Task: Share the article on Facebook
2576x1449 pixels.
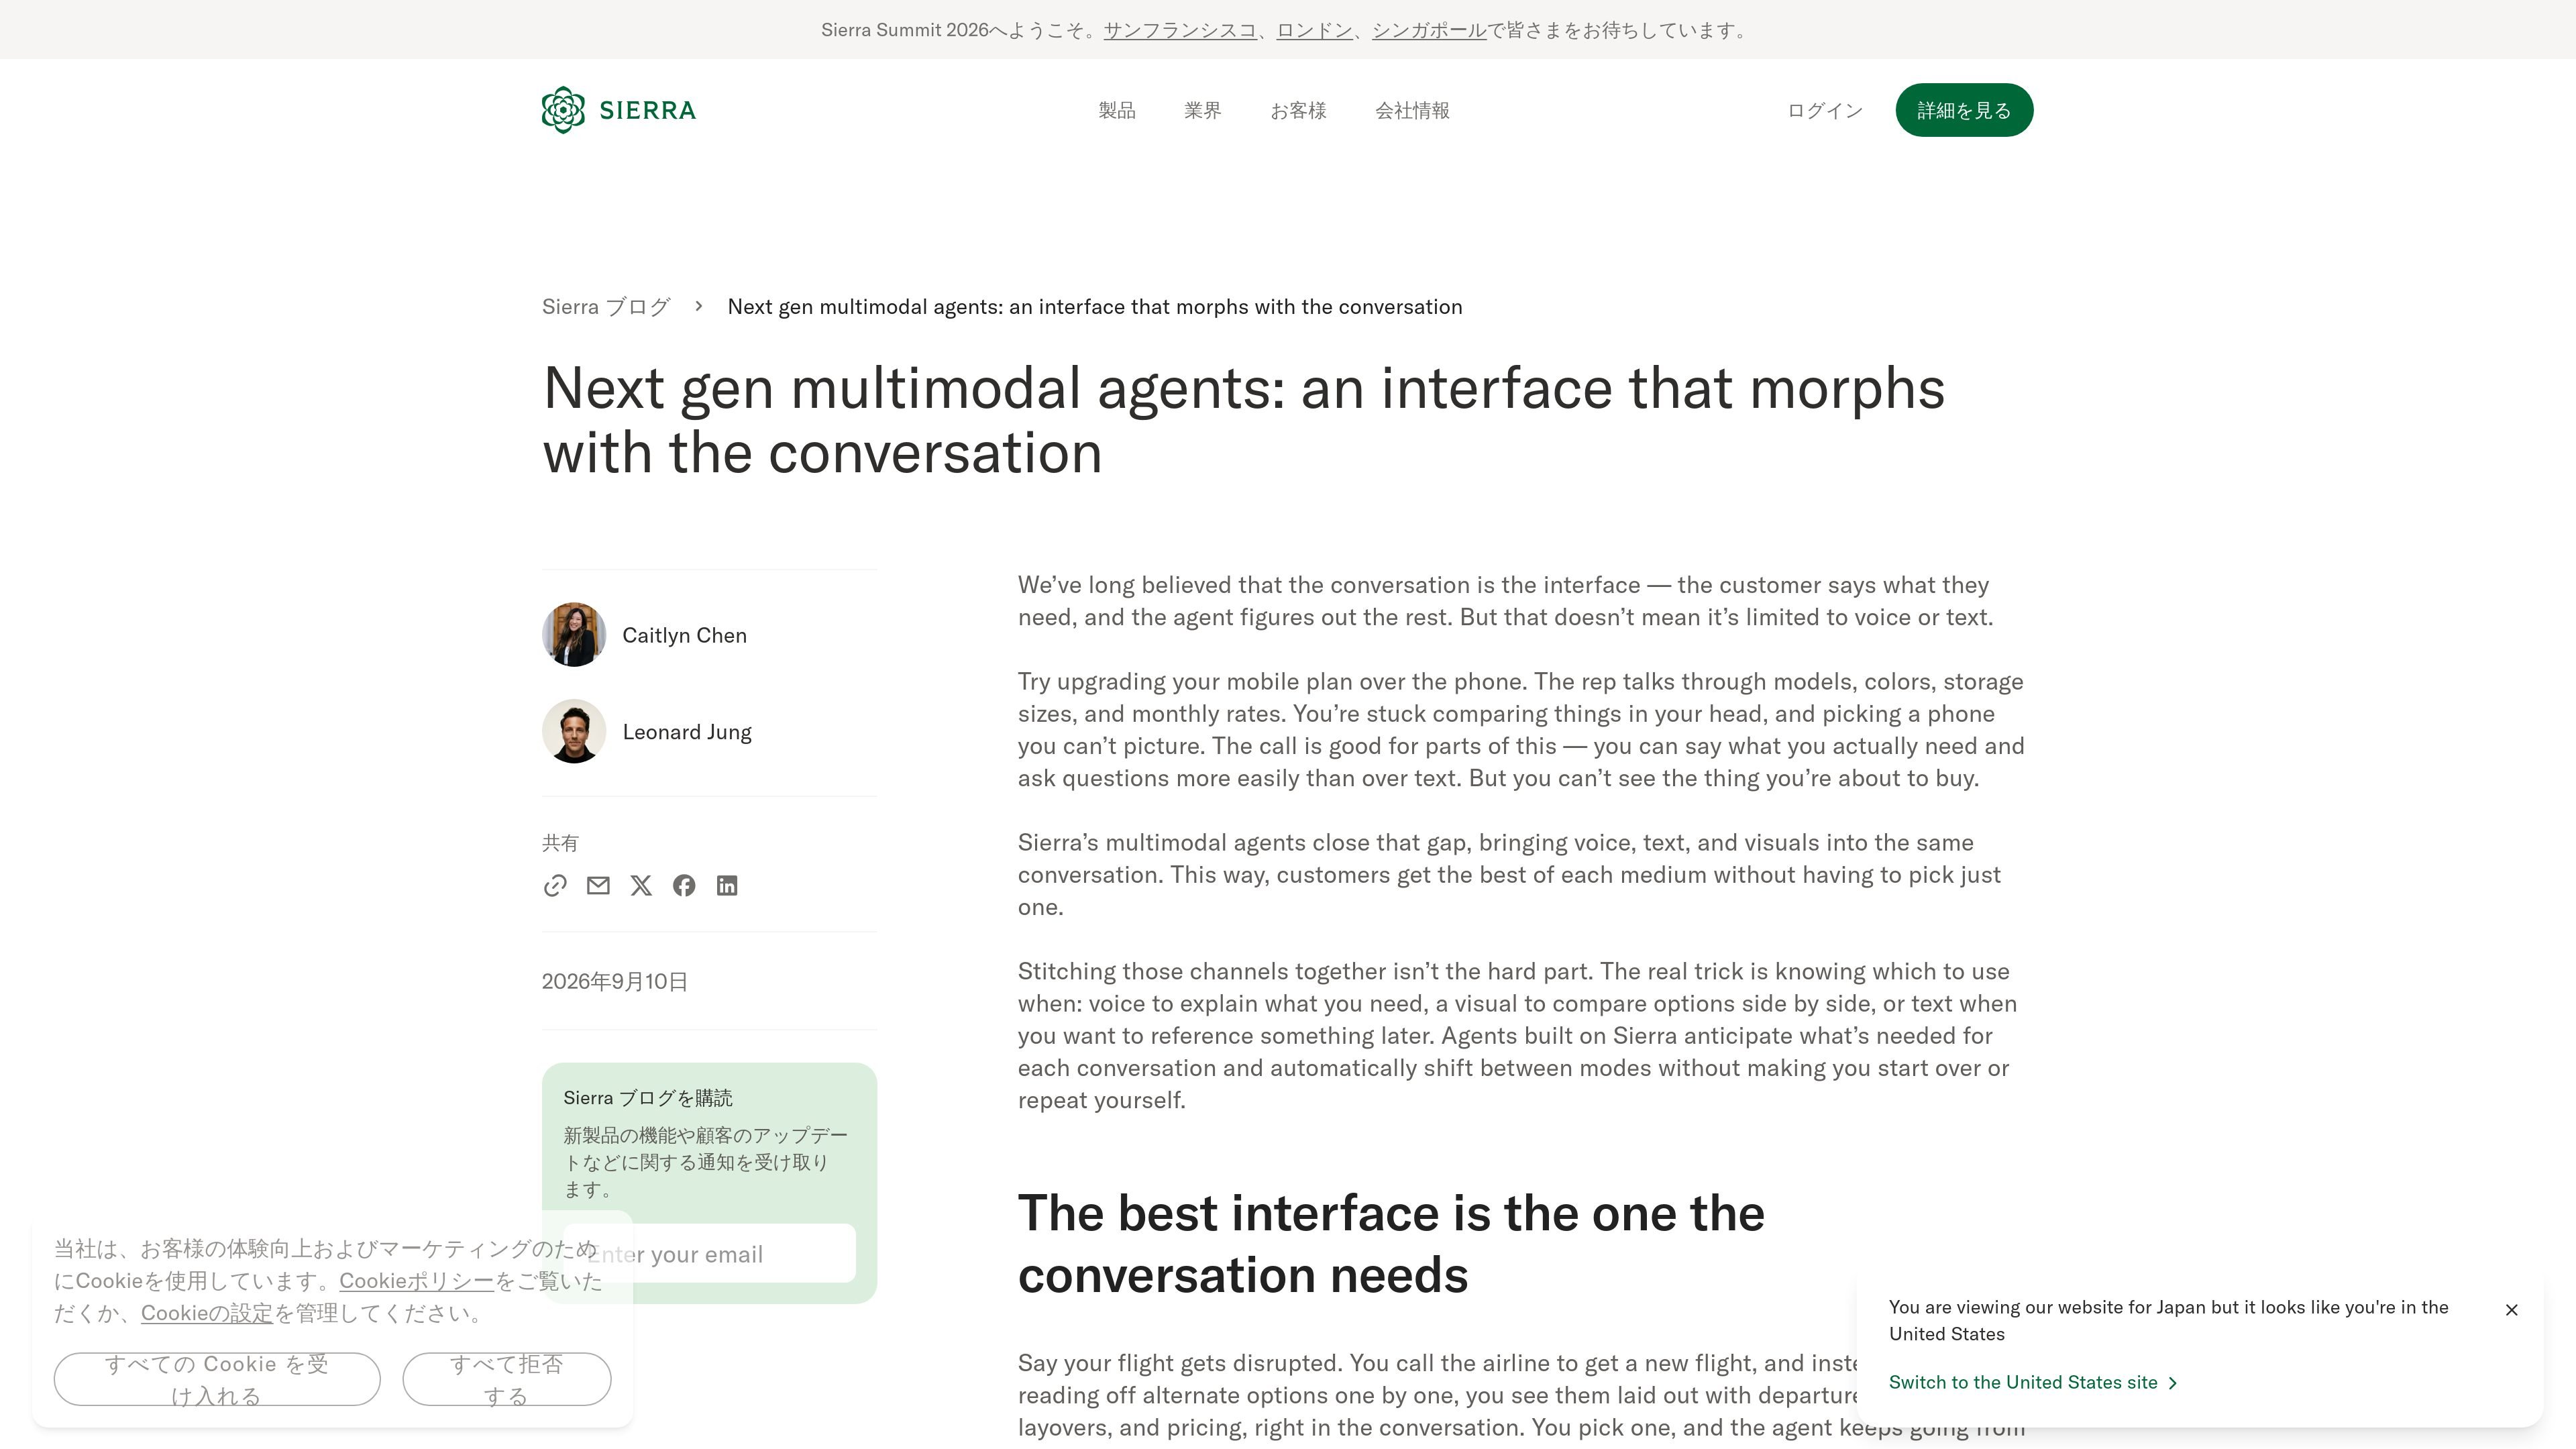Action: (x=684, y=886)
